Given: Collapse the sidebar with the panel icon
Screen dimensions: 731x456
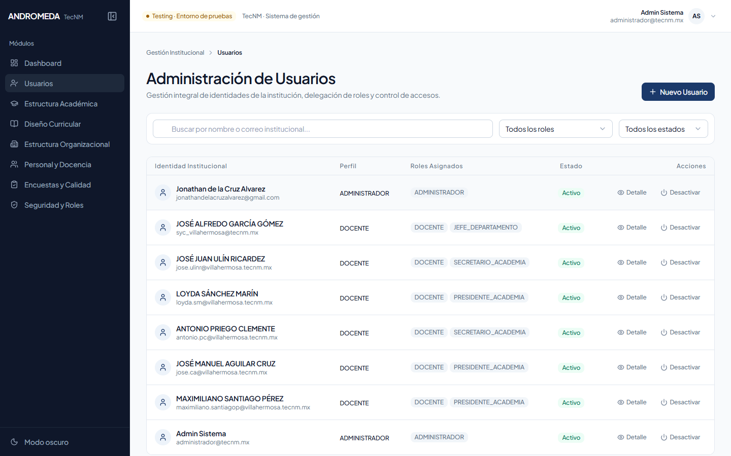Looking at the screenshot, I should [x=112, y=16].
